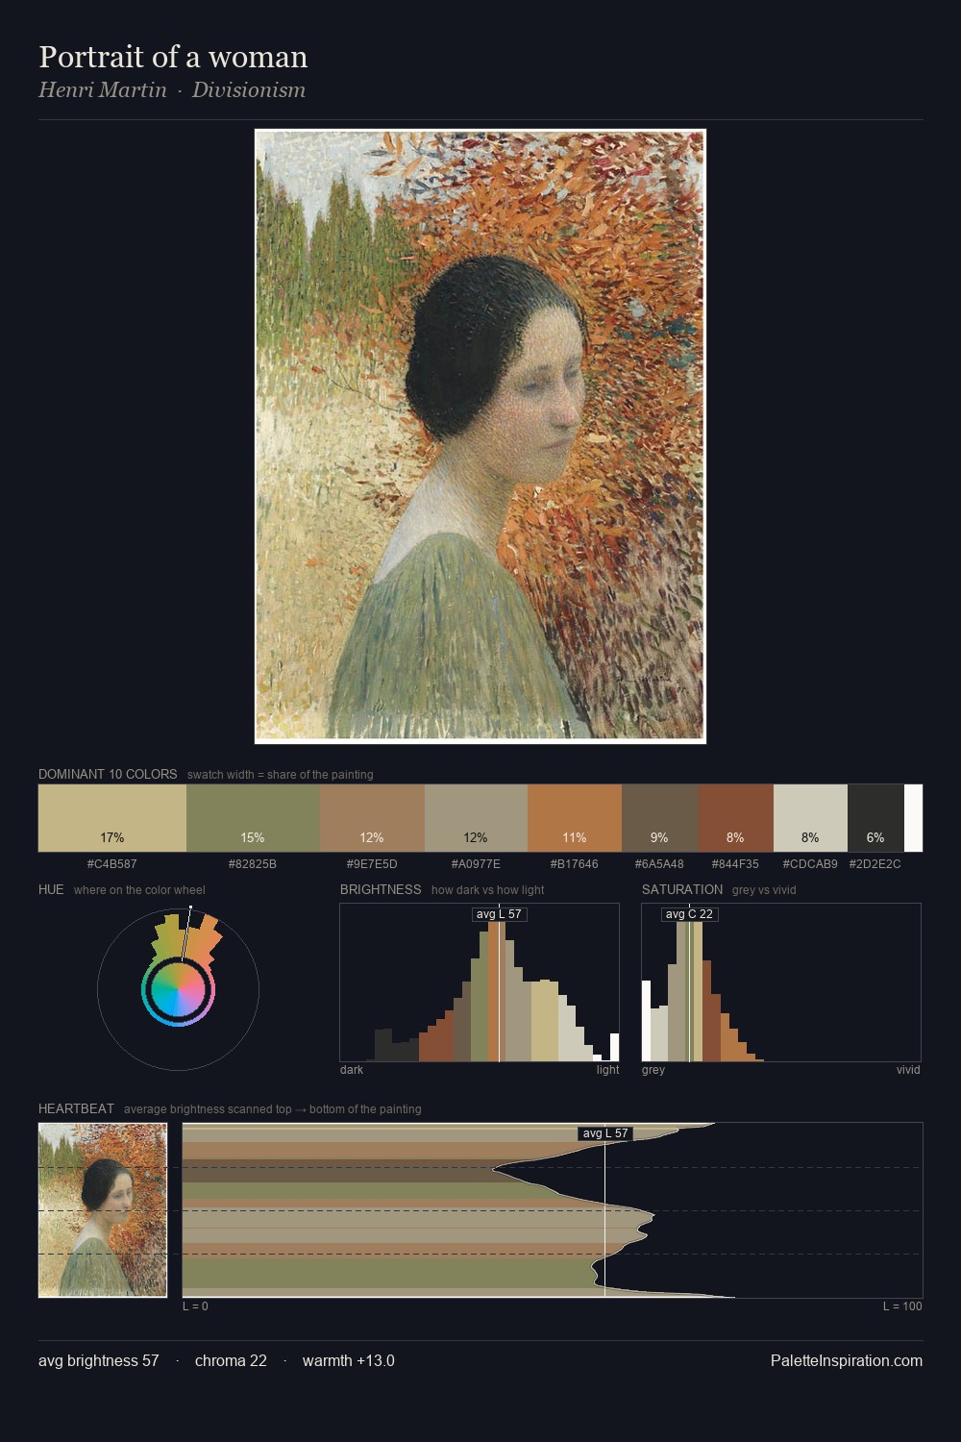Click the #A0977E grey-beige swatch

pyautogui.click(x=476, y=818)
